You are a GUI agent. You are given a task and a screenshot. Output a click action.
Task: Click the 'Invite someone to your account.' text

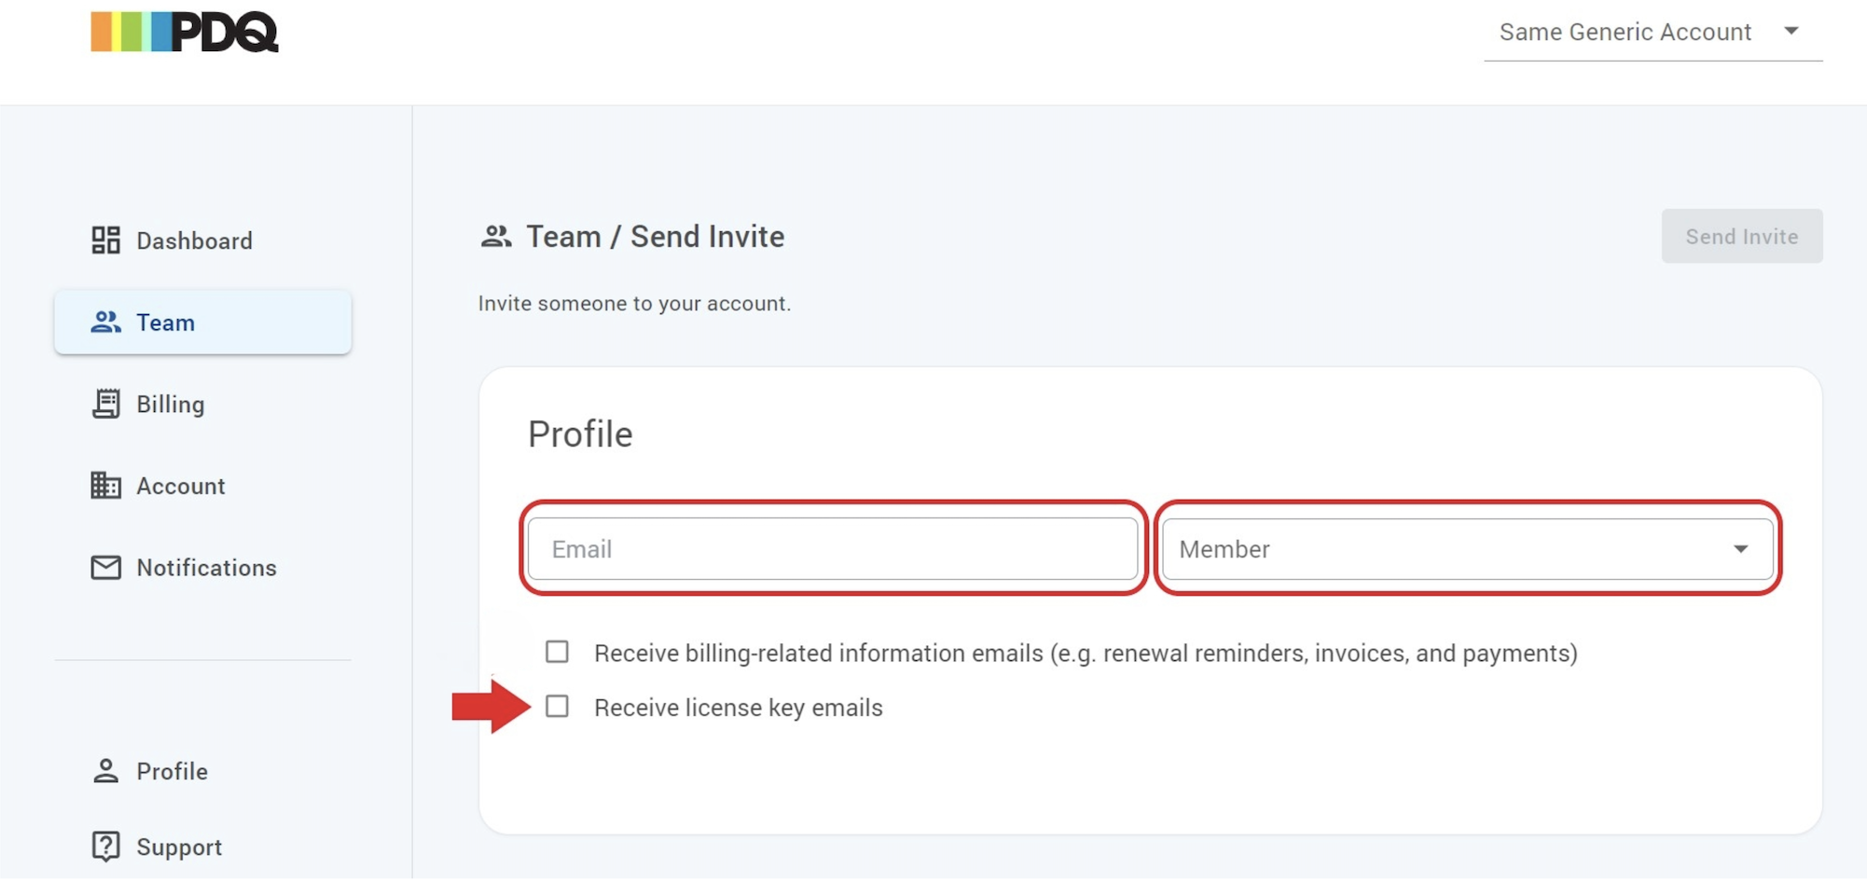pos(634,303)
